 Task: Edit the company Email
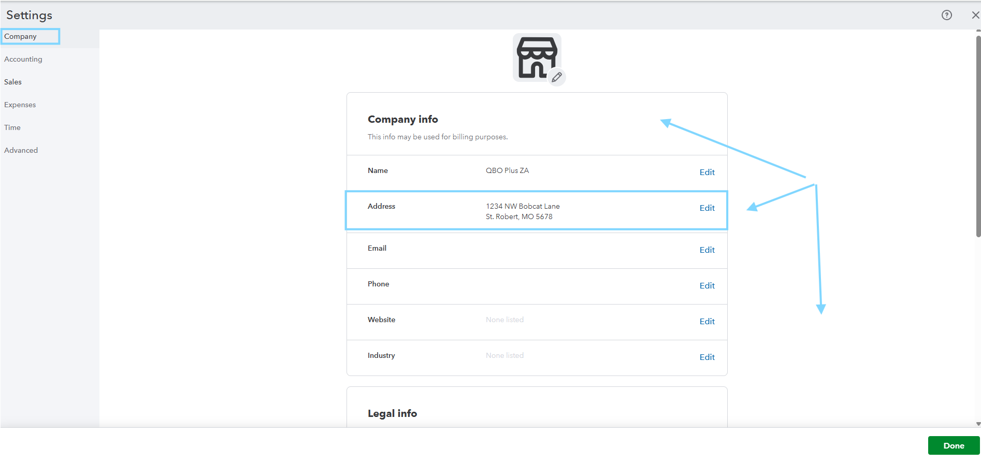(707, 250)
